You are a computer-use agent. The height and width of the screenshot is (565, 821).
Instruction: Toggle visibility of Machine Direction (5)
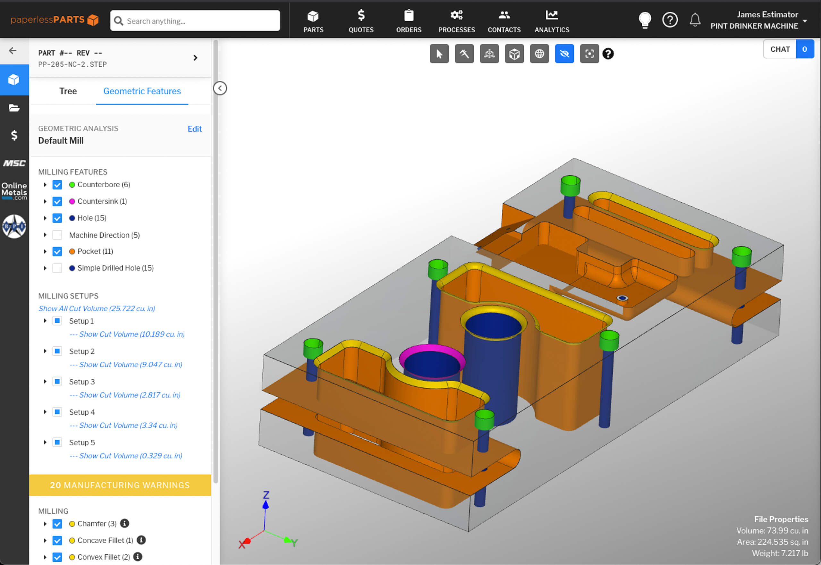point(58,234)
